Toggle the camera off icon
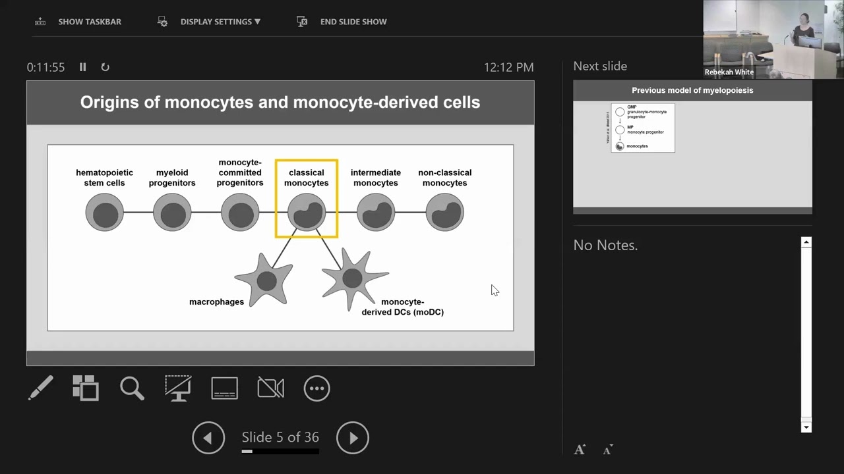The width and height of the screenshot is (844, 474). [270, 388]
